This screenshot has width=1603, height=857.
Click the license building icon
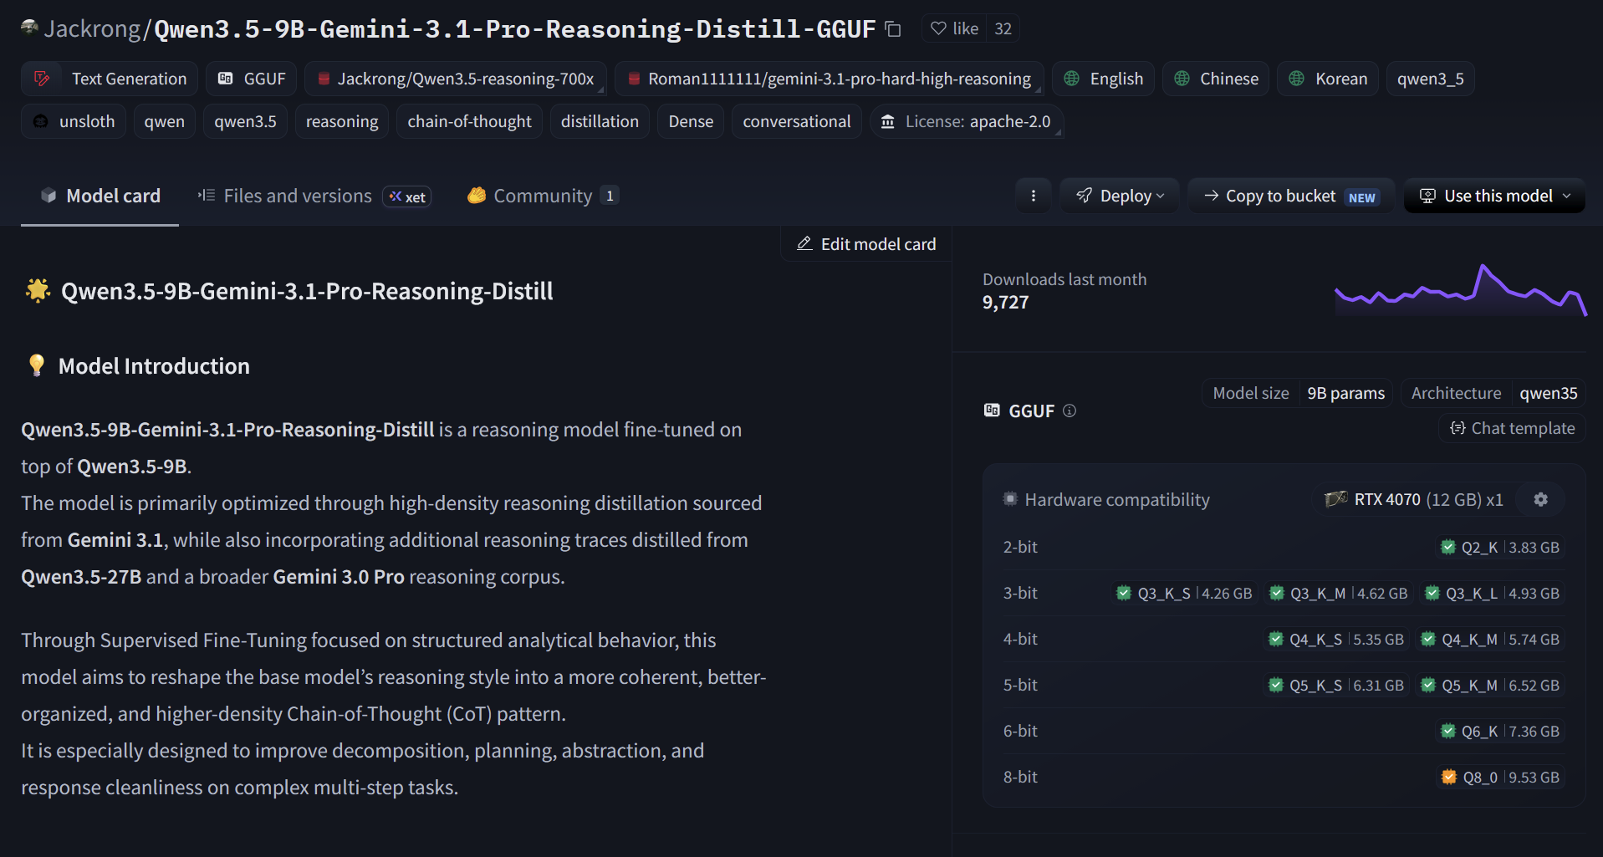pyautogui.click(x=888, y=121)
